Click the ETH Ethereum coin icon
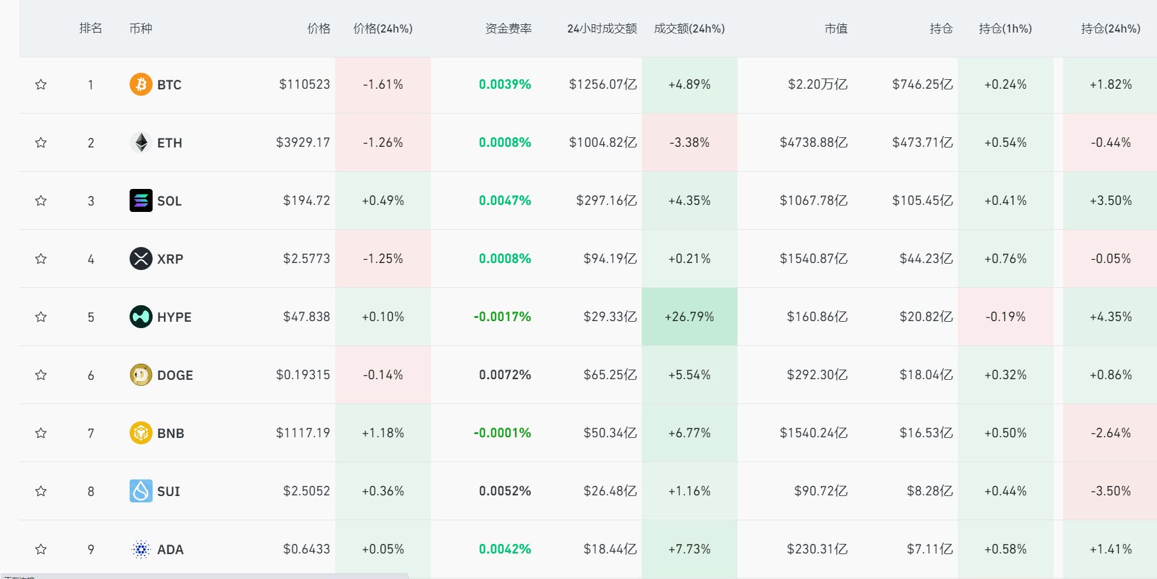The width and height of the screenshot is (1157, 579). point(140,142)
